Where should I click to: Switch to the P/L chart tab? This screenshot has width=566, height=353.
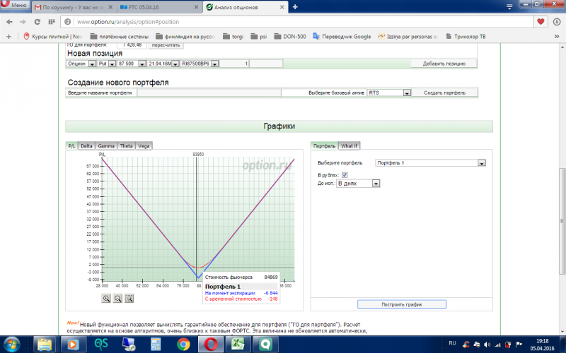[71, 146]
